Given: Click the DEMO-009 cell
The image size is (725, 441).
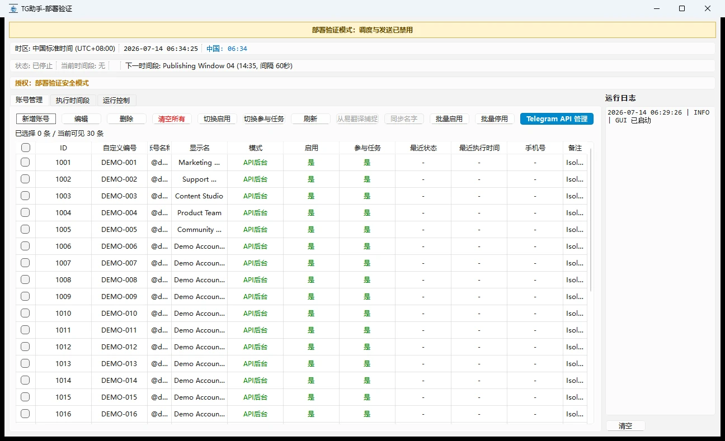Looking at the screenshot, I should 119,297.
